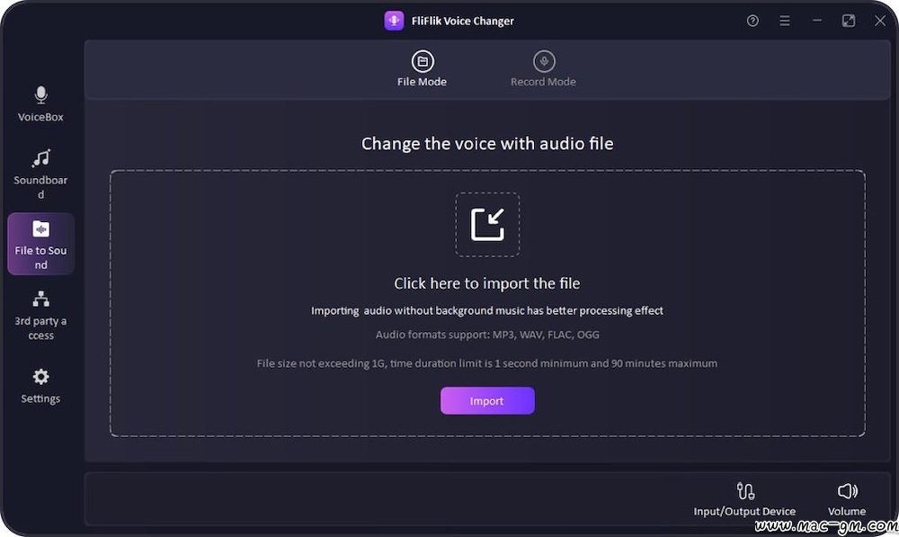Switch to the File Mode tab
Image resolution: width=899 pixels, height=537 pixels.
(x=422, y=69)
